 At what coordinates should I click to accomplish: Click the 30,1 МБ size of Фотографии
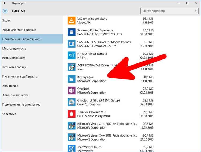148,77
